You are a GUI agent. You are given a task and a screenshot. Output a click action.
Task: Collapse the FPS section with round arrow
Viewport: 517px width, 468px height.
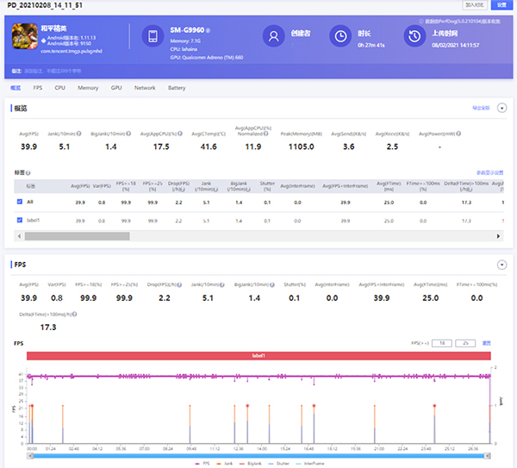(x=501, y=265)
